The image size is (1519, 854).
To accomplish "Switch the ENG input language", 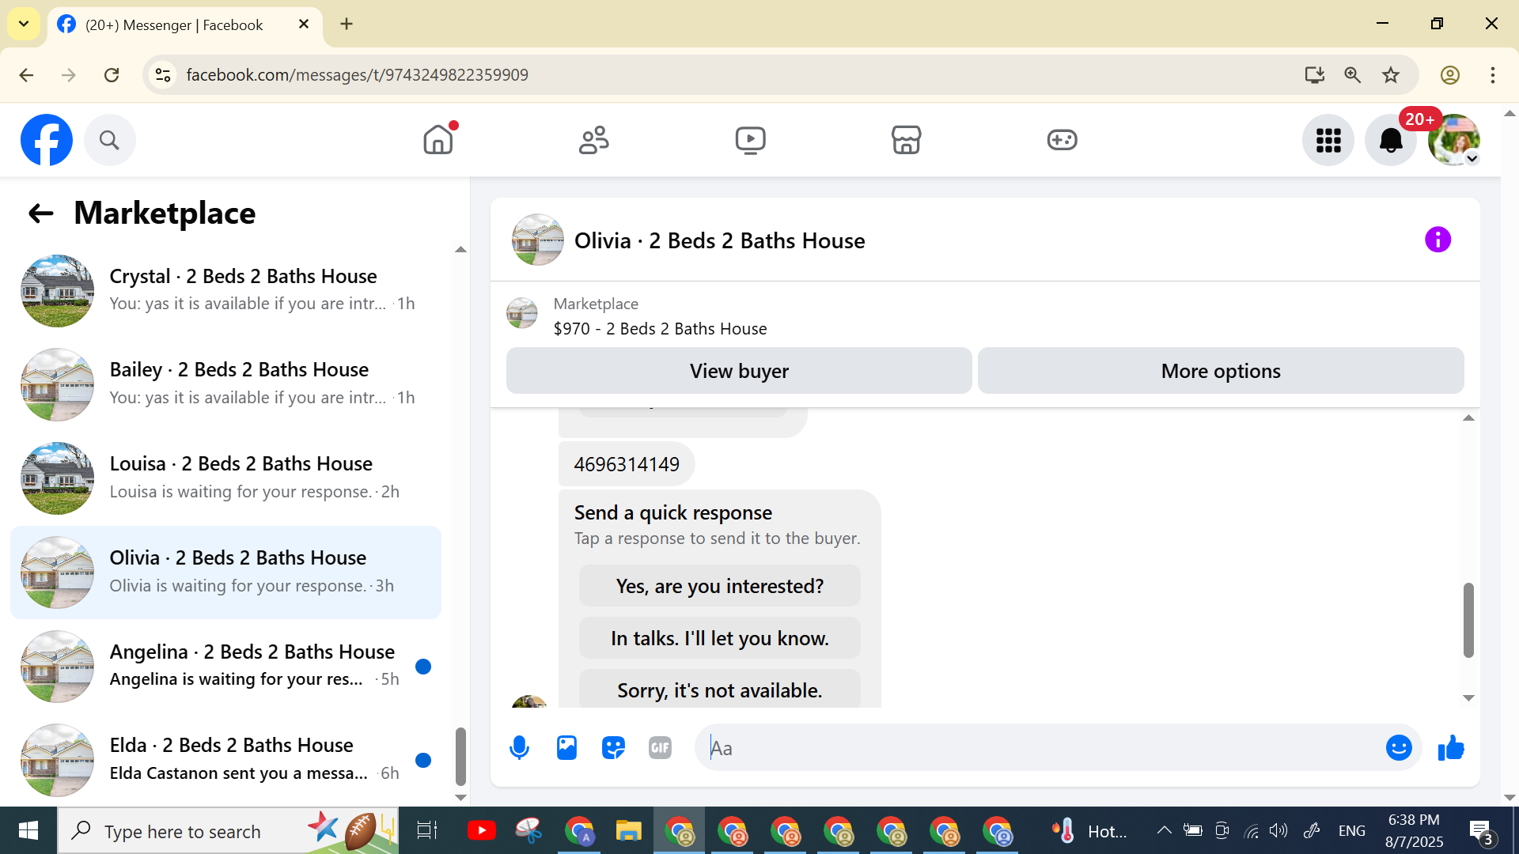I will pyautogui.click(x=1351, y=830).
